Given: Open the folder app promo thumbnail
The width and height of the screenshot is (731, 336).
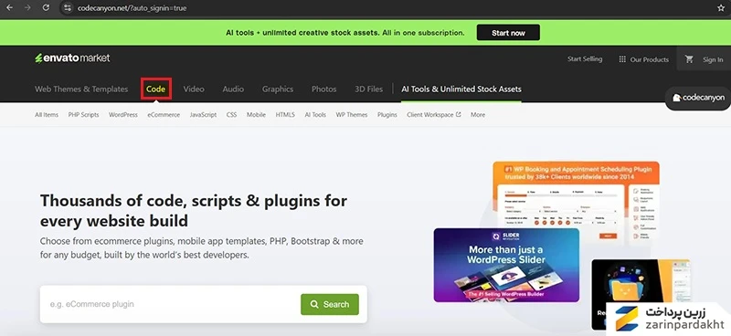Looking at the screenshot, I should [641, 294].
